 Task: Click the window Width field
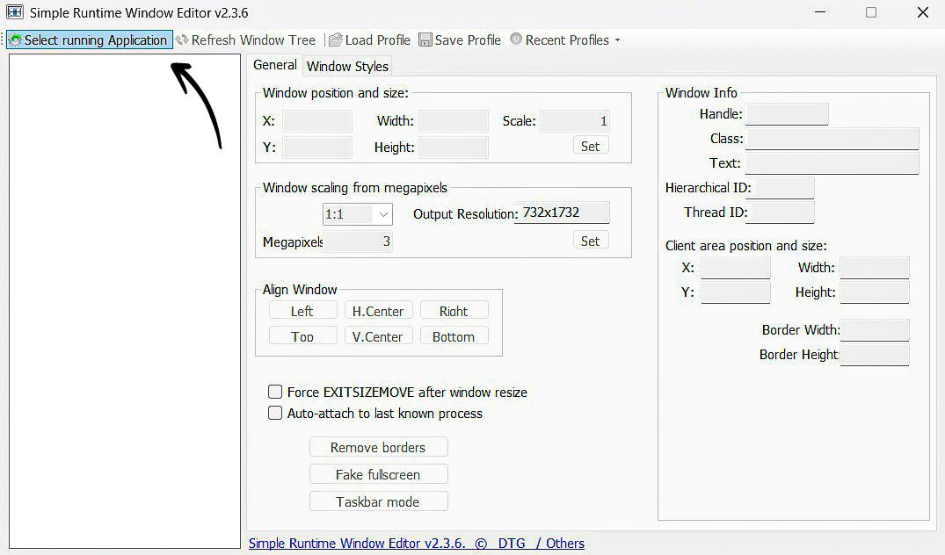(454, 121)
